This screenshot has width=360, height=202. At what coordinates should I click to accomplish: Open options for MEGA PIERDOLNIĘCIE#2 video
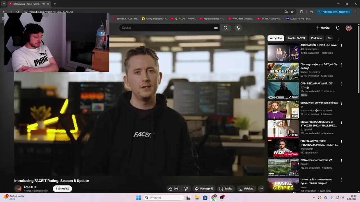341,122
